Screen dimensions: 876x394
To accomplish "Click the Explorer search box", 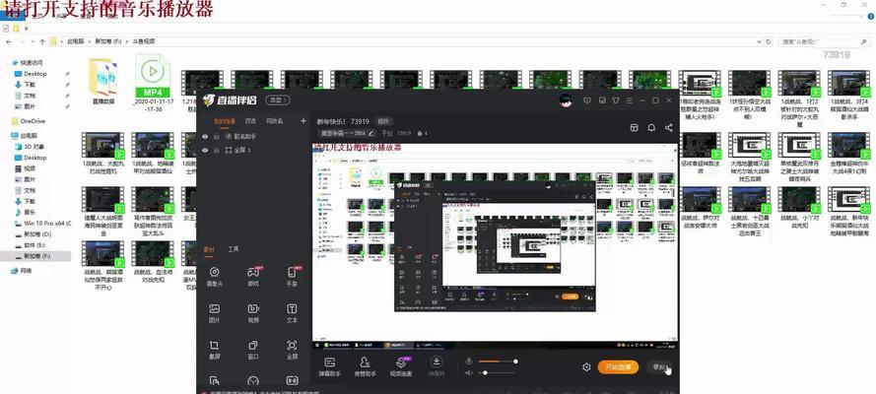I will (x=824, y=41).
